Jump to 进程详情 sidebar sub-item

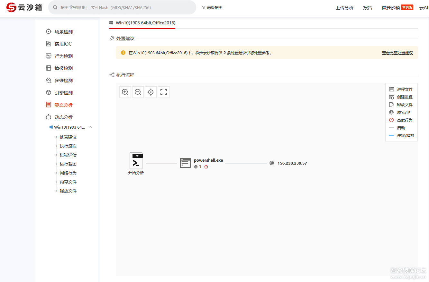pos(68,155)
